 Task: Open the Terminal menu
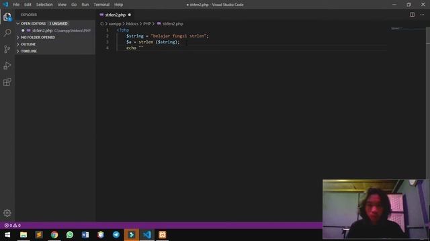[x=101, y=5]
